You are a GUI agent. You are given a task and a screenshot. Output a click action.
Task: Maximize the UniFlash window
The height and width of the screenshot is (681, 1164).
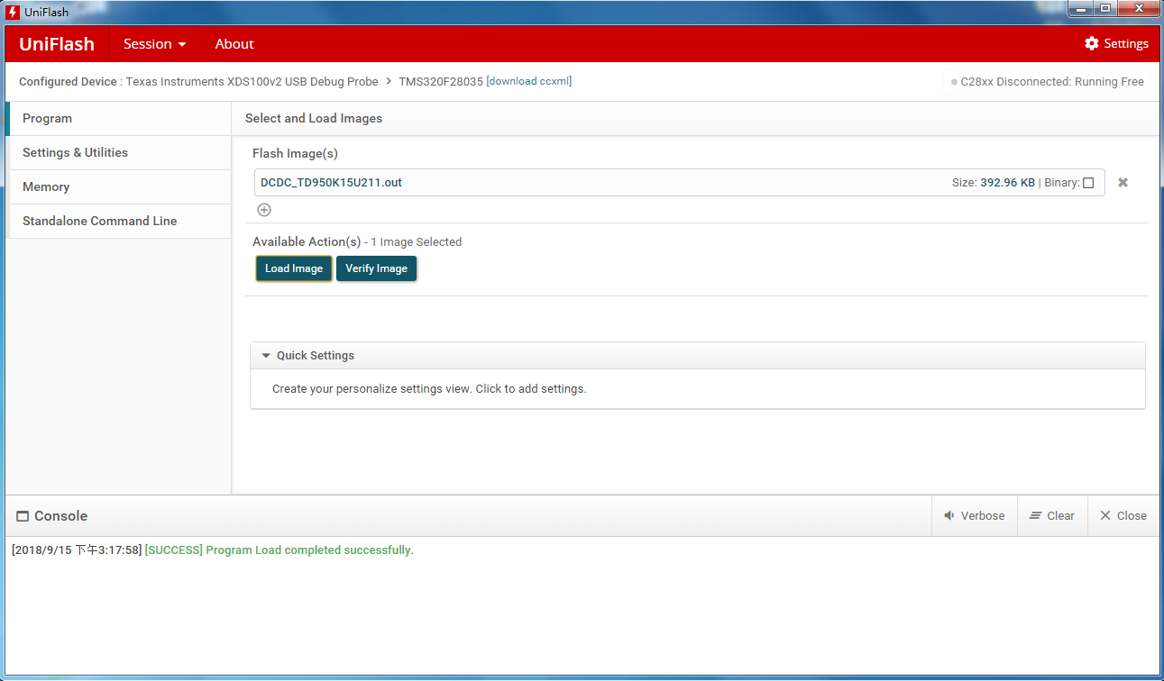(x=1104, y=9)
